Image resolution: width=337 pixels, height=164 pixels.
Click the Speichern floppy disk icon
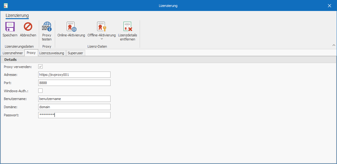point(10,27)
